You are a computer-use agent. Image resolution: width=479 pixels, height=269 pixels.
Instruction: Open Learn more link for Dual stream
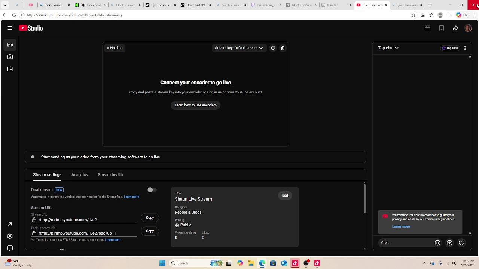(131, 197)
